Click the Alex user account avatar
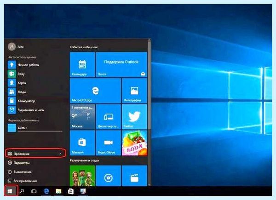 coord(12,47)
